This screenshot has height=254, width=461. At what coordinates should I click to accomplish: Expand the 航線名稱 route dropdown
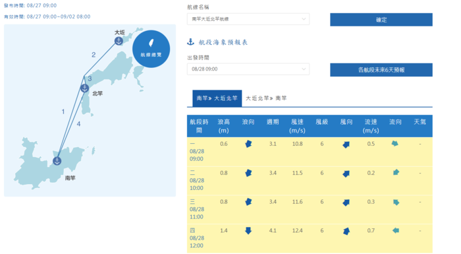[248, 19]
